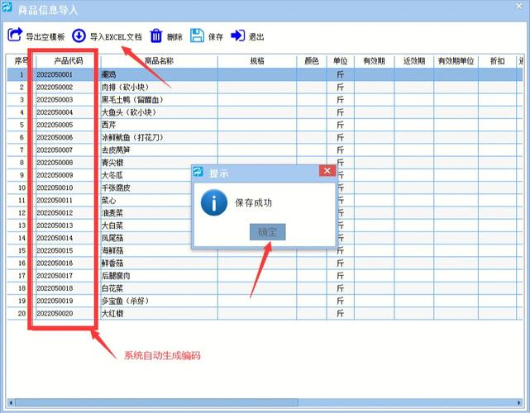Select the 大鱼头（砍小块）name cell
This screenshot has width=530, height=413.
tap(159, 112)
